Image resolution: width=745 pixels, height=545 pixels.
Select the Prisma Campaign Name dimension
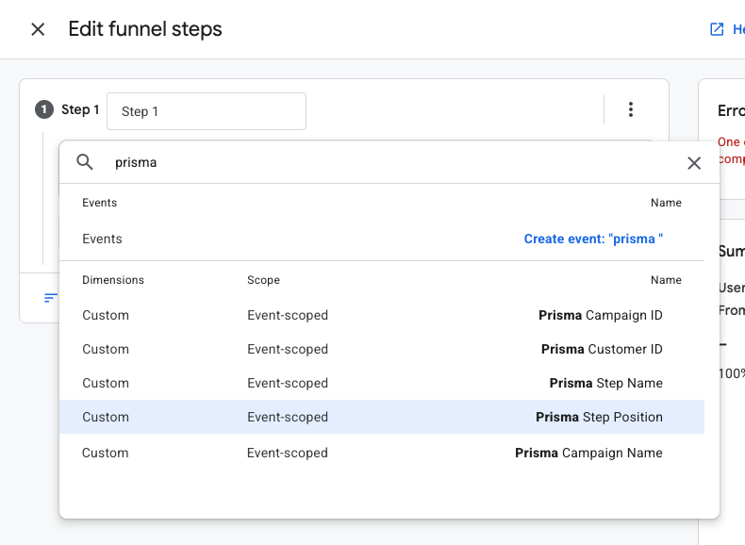click(382, 453)
